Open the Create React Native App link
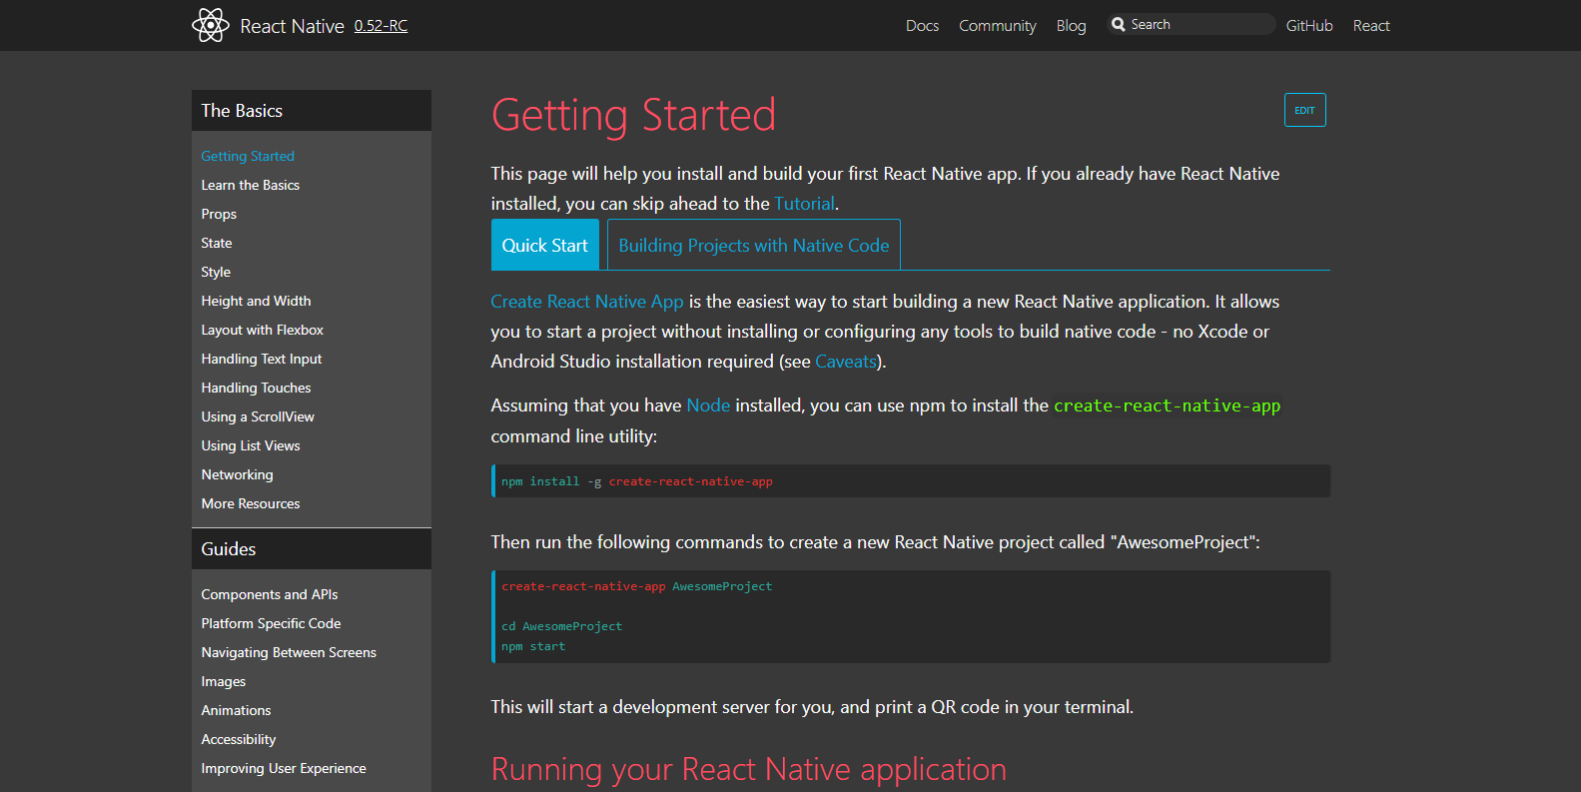The height and width of the screenshot is (792, 1581). (x=587, y=302)
